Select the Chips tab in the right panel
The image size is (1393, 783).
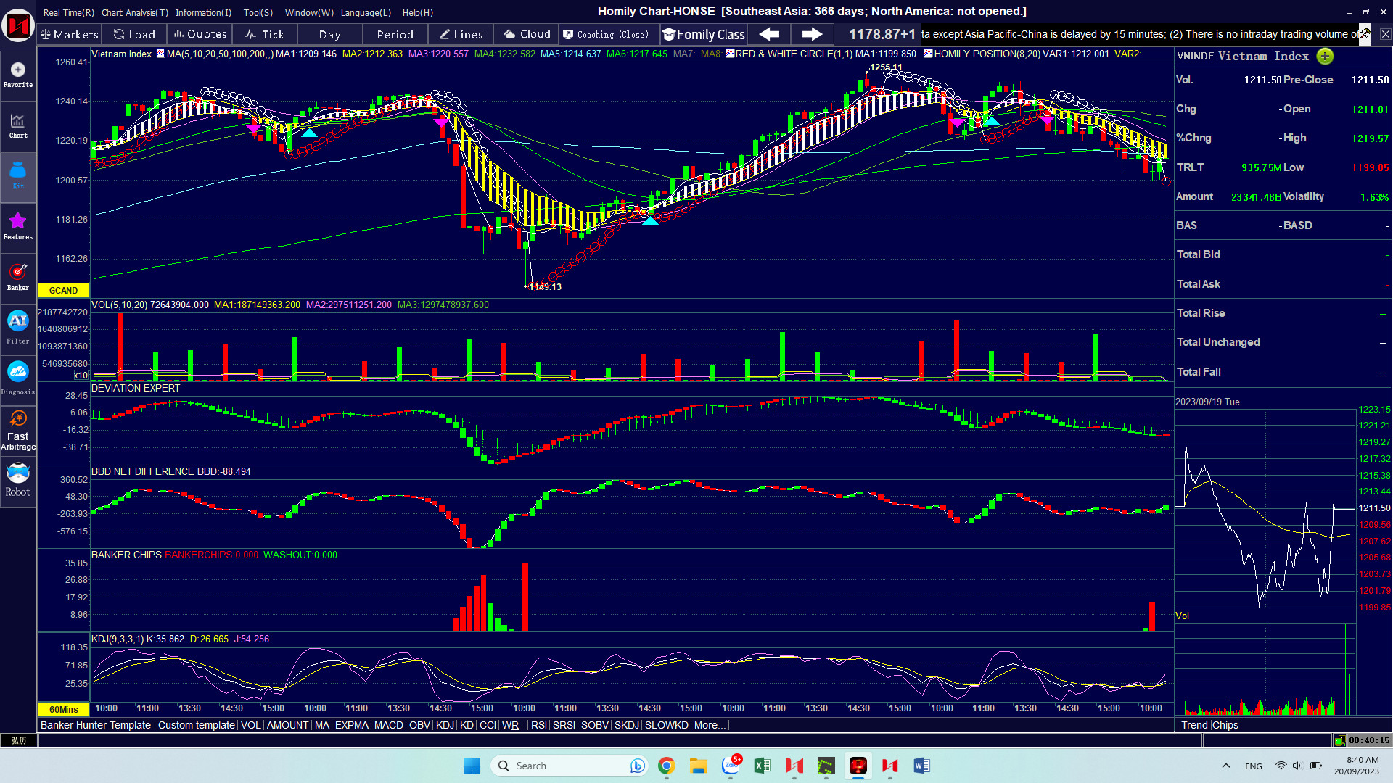click(x=1225, y=725)
